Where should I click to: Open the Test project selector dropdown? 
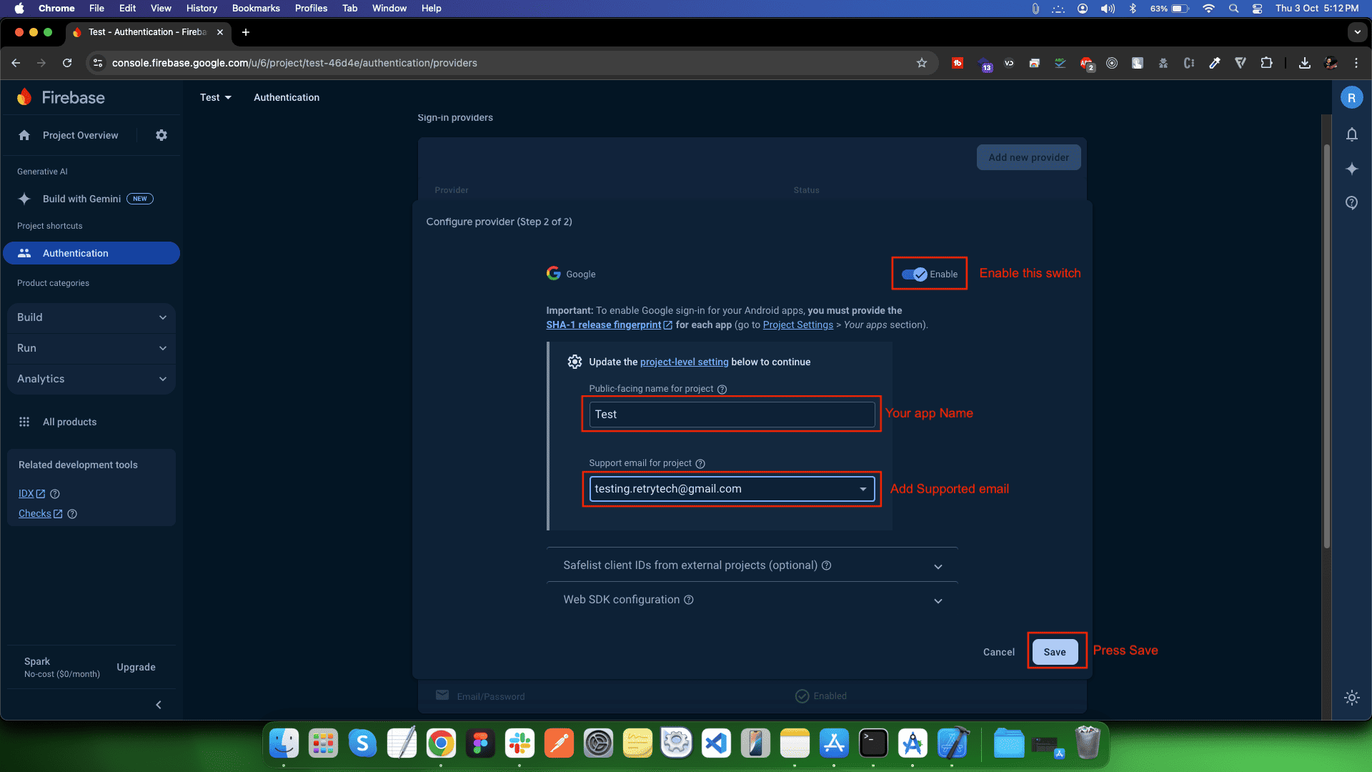click(x=216, y=97)
